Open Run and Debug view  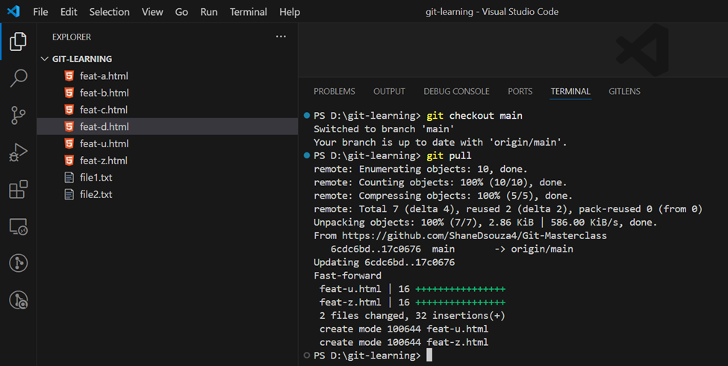18,152
